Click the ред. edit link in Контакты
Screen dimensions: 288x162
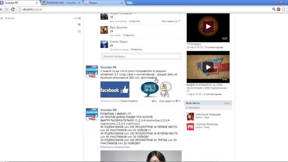coord(227,103)
